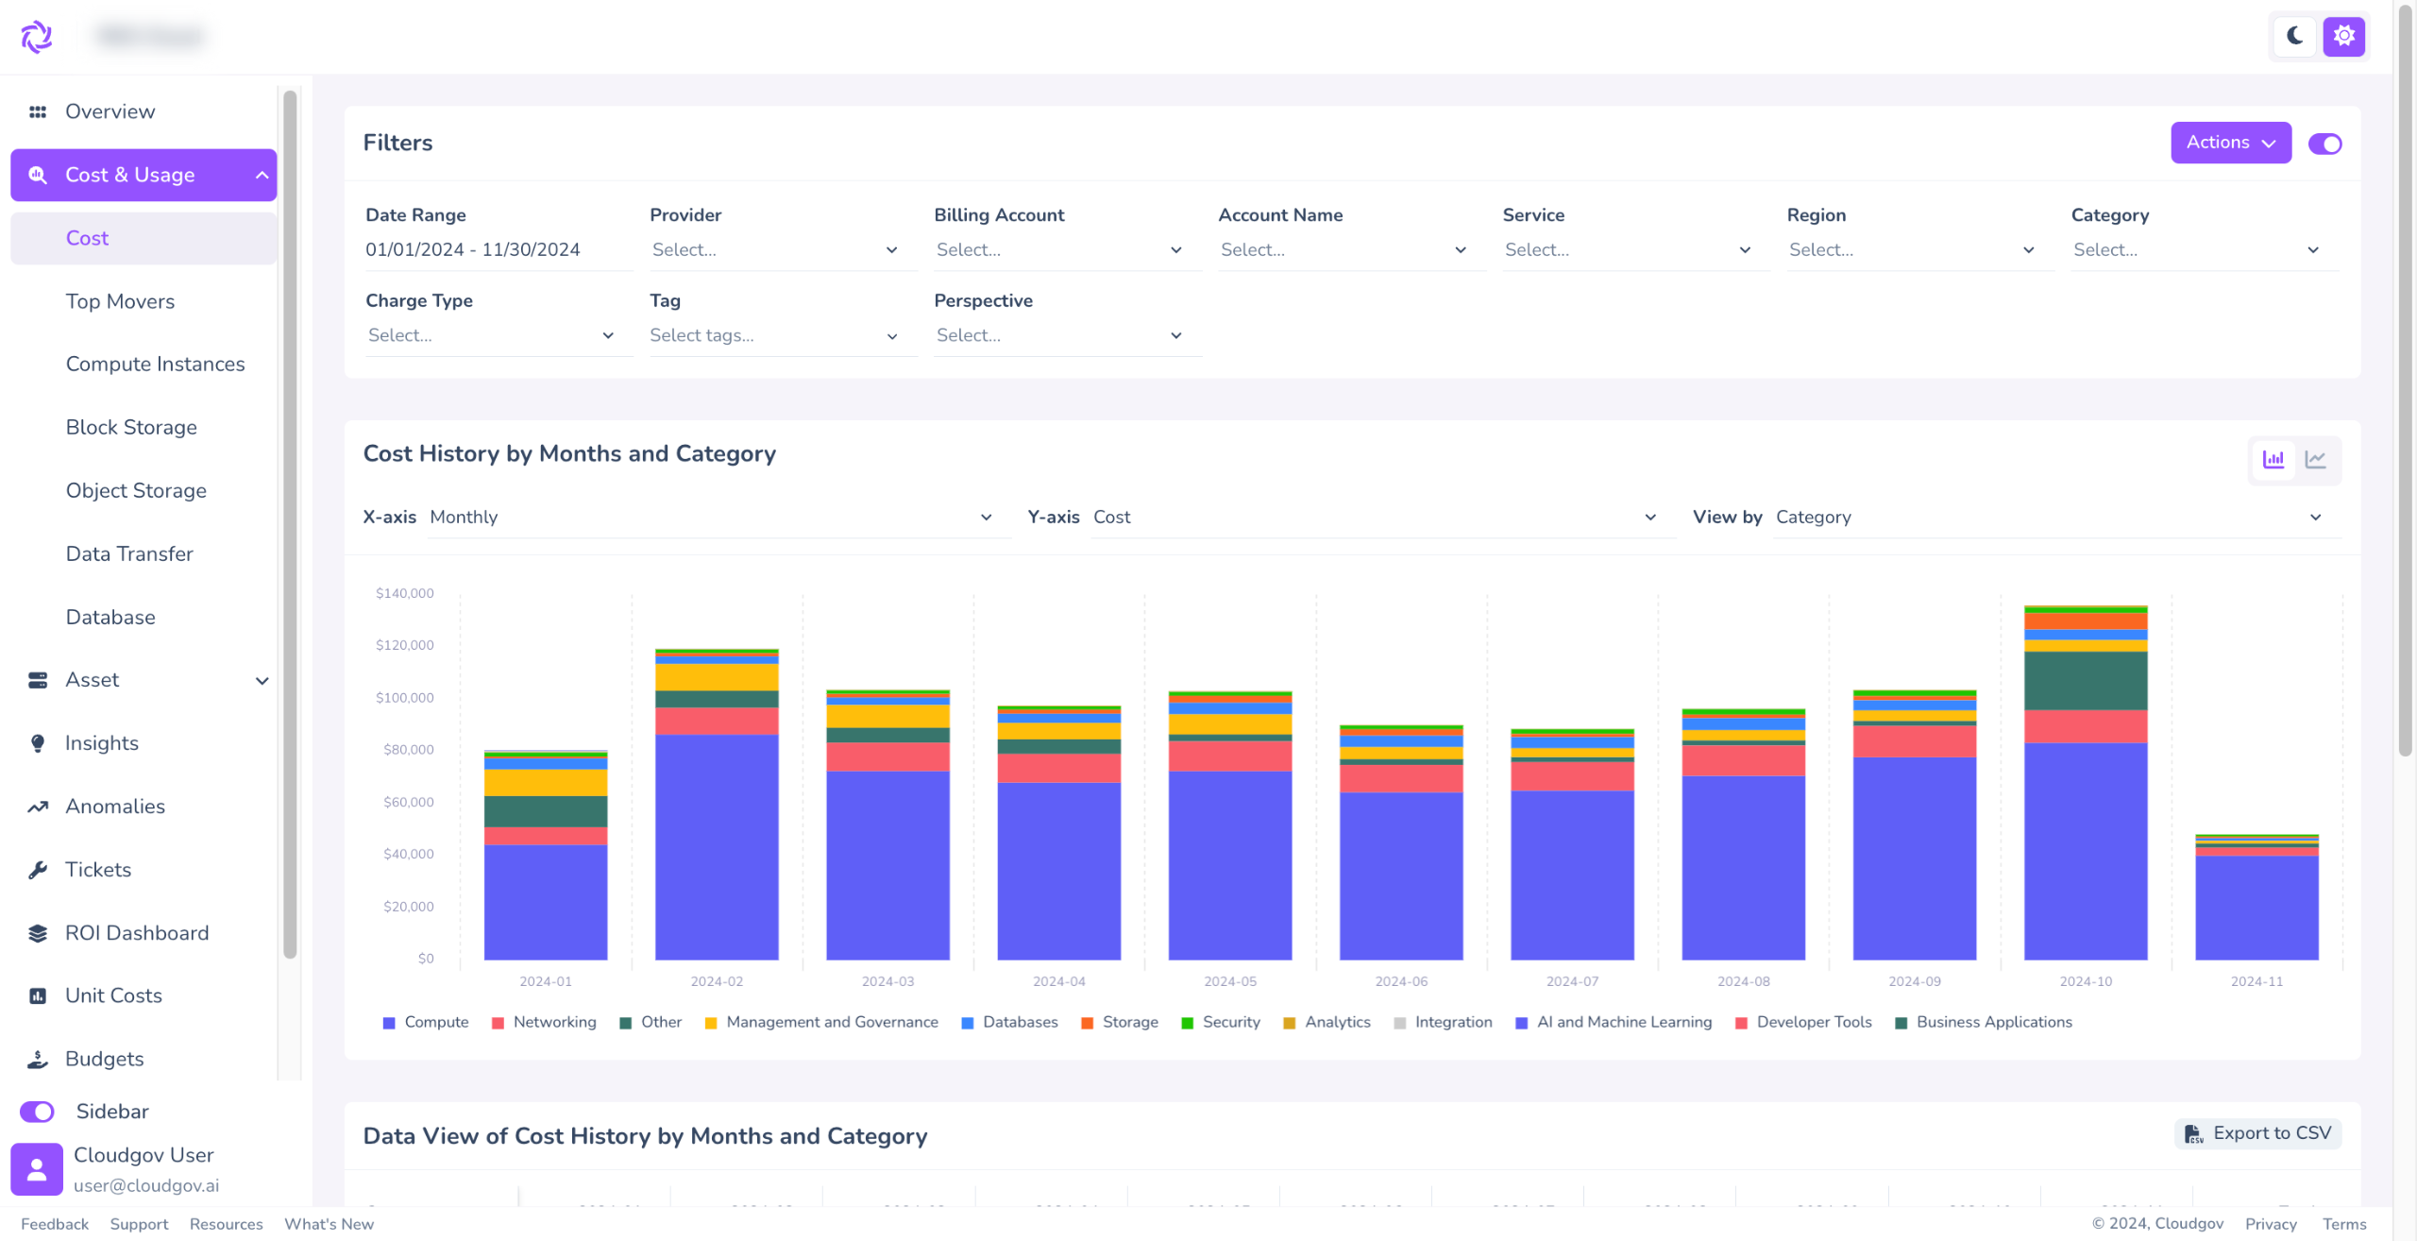Click the Anomalies trend icon

[38, 807]
